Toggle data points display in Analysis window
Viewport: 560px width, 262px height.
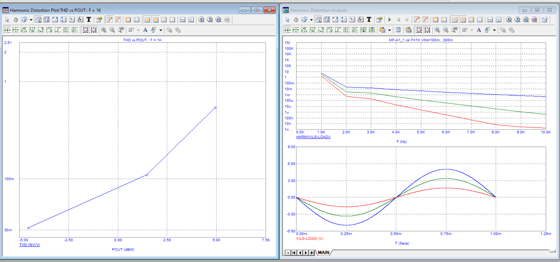point(417,20)
